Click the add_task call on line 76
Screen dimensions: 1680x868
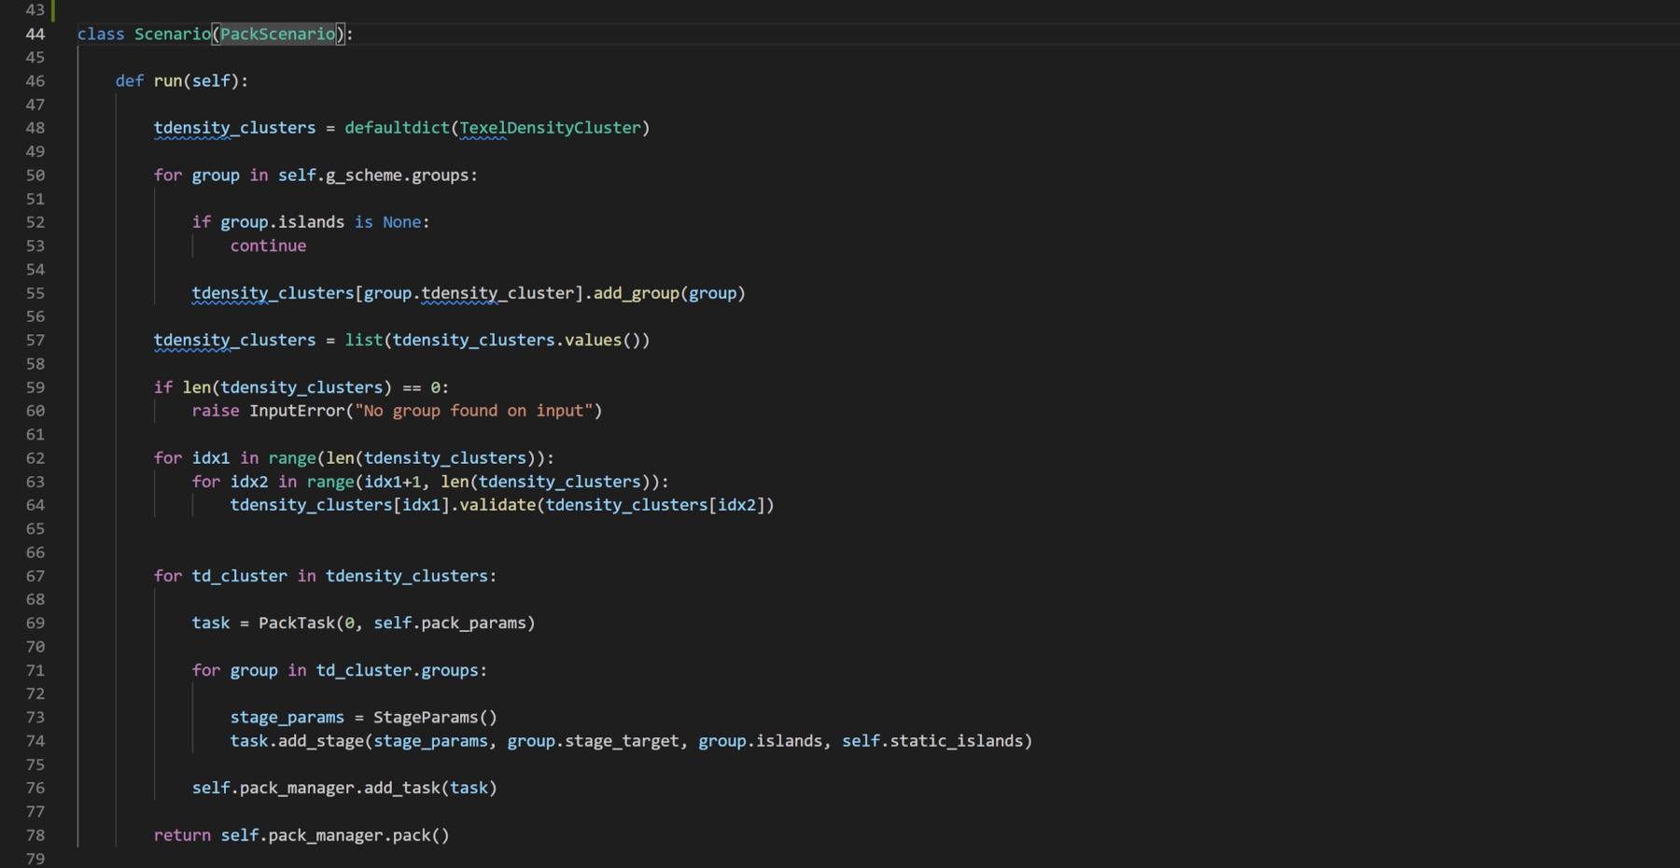(401, 788)
